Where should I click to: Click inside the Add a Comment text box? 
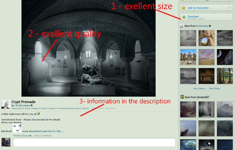tap(94, 142)
